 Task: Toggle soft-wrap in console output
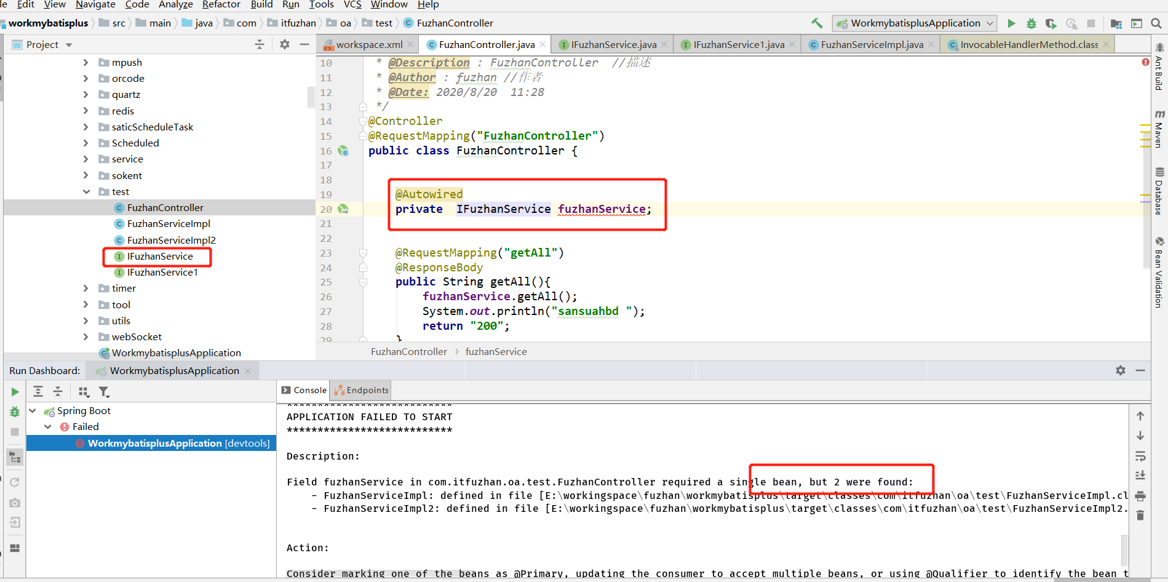(x=1140, y=456)
